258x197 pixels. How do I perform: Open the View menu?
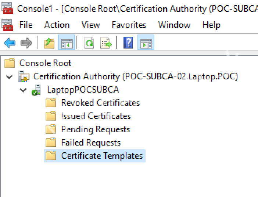90,25
